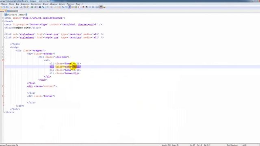Open the Replace toolbar icon

point(43,7)
